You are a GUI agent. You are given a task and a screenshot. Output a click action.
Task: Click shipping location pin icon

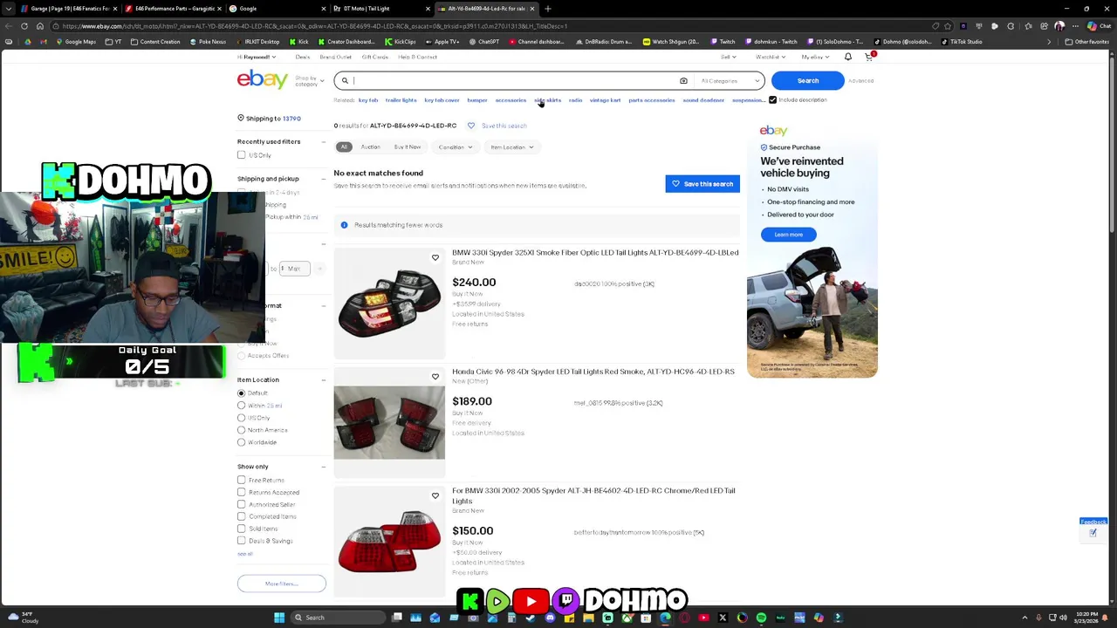click(x=241, y=118)
